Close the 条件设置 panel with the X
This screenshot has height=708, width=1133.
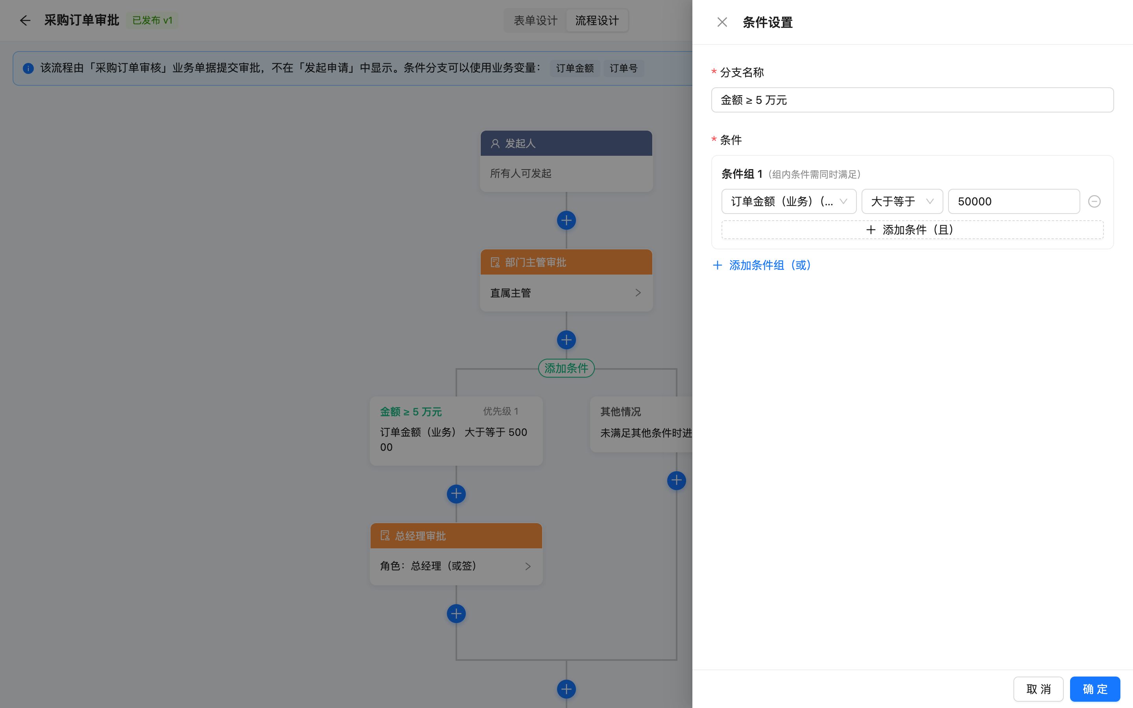click(722, 22)
